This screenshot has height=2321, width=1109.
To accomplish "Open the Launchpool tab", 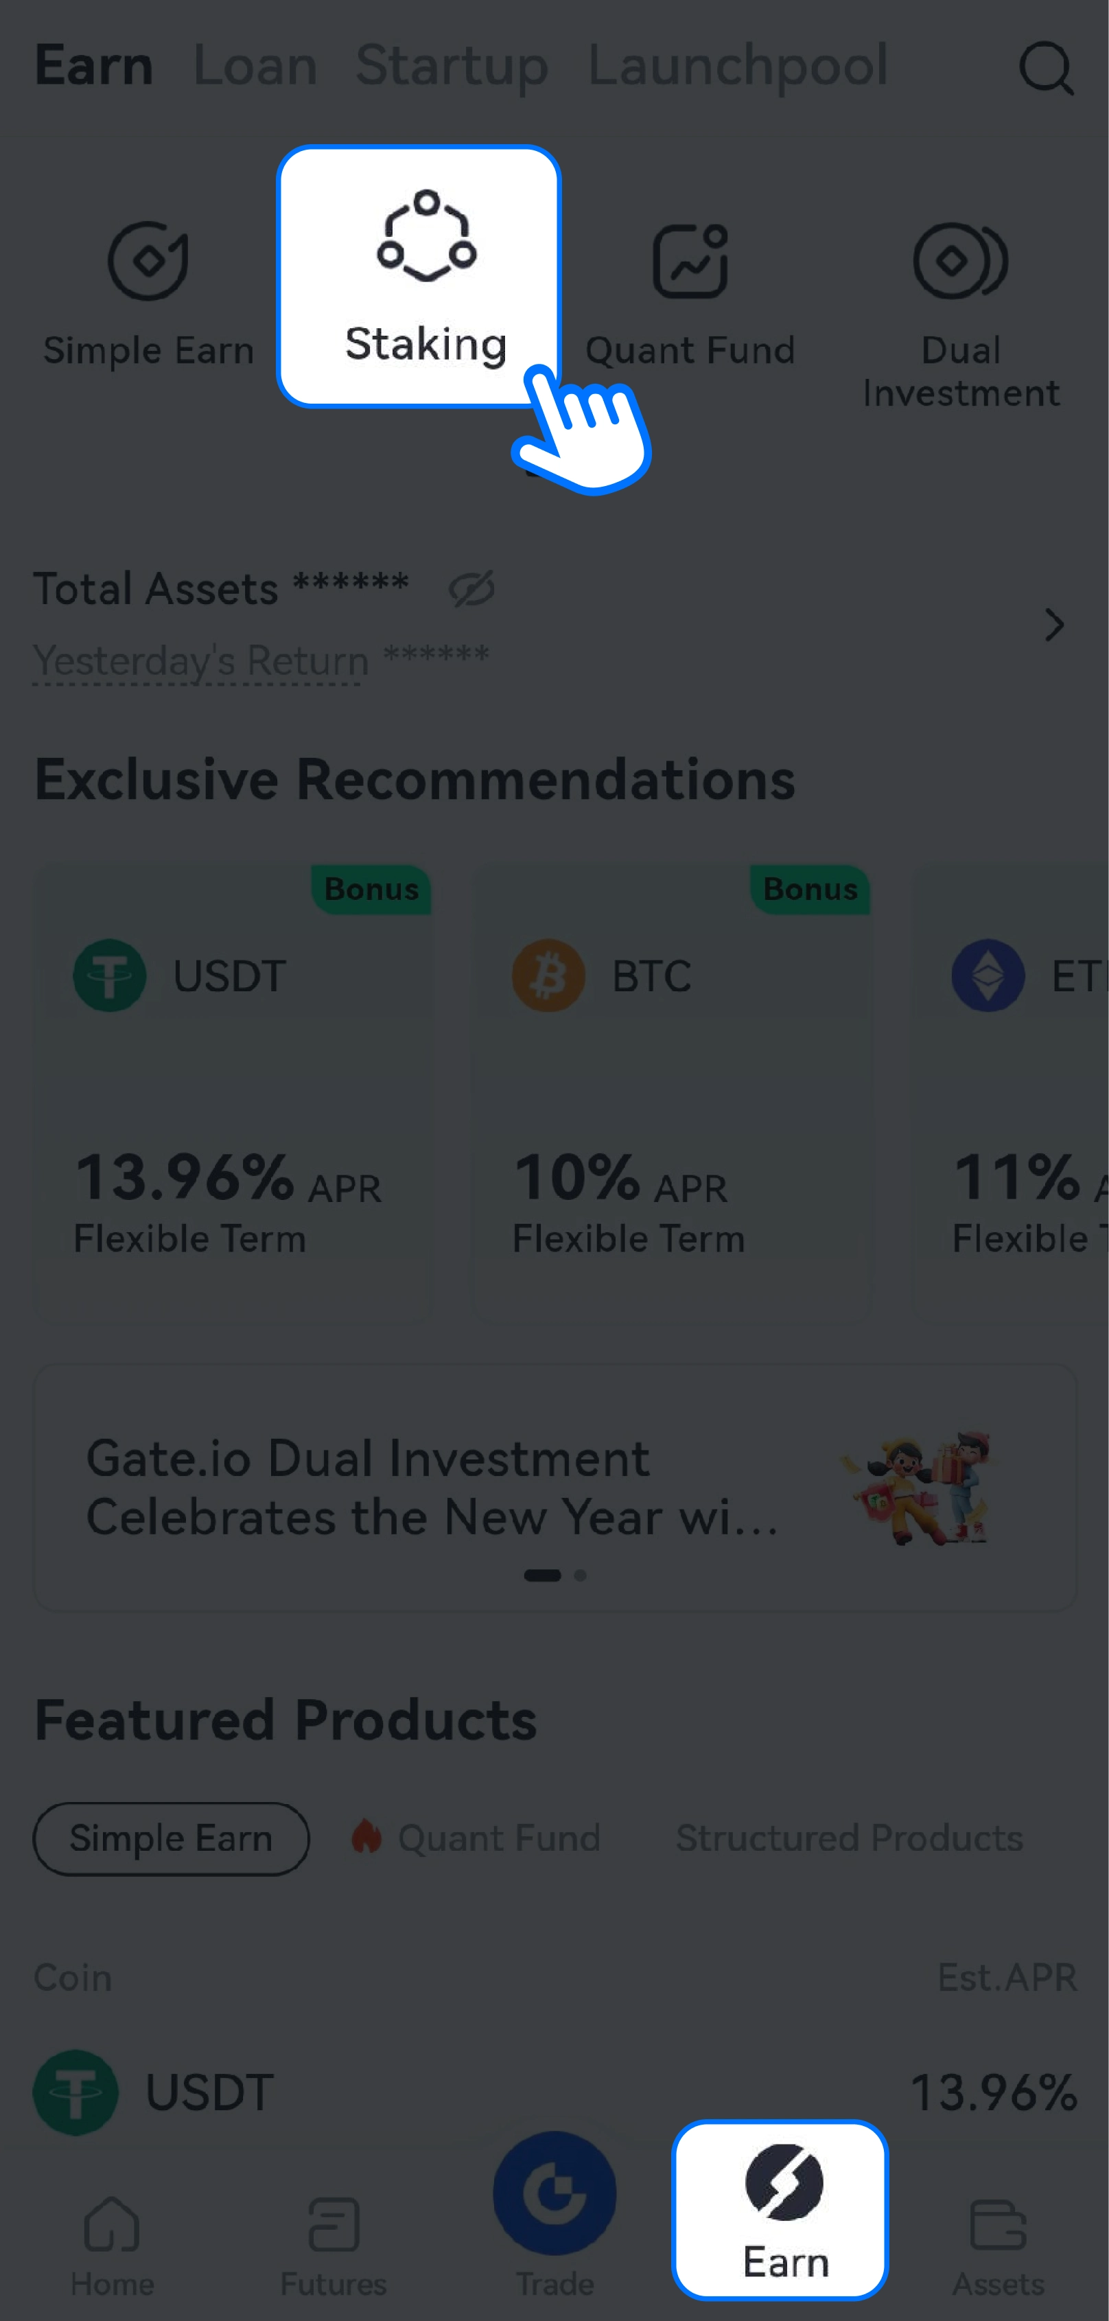I will point(738,66).
